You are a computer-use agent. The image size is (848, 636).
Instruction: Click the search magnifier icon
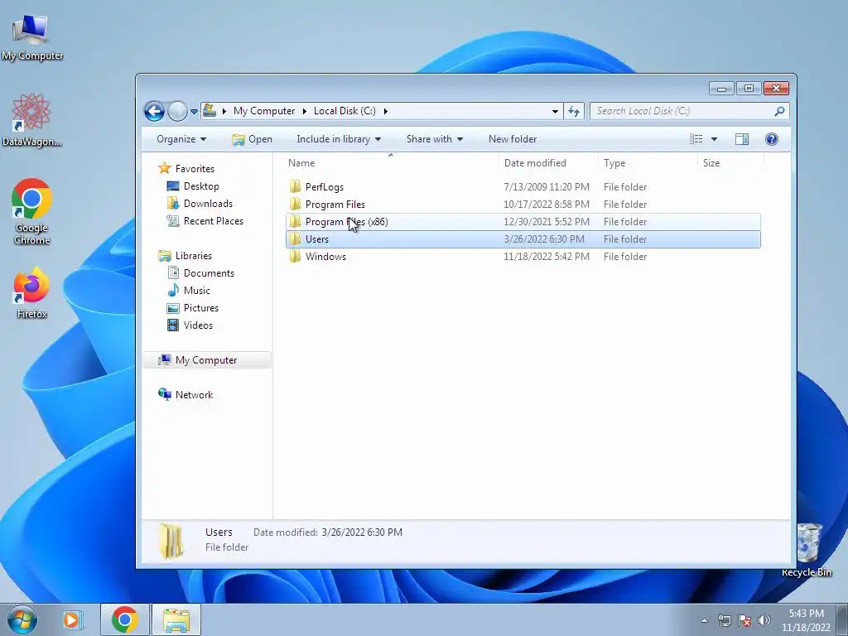(x=779, y=111)
